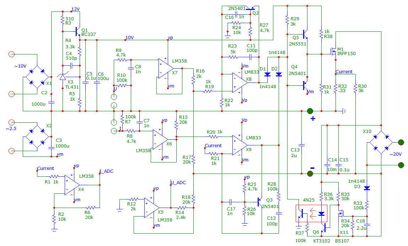Screen dimensions: 408x246
Task: Select the X7 op-amp triangle
Action: [166, 69]
